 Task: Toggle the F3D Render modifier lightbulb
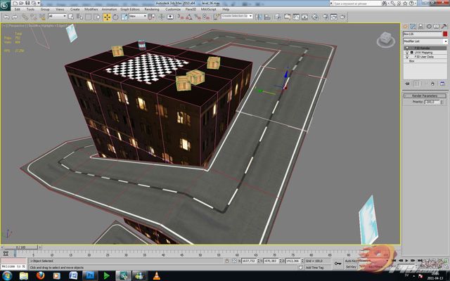(406, 48)
